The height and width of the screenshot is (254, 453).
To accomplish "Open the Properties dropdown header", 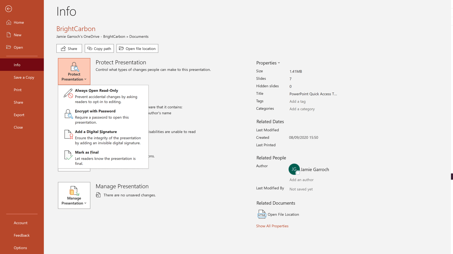I will click(x=268, y=63).
